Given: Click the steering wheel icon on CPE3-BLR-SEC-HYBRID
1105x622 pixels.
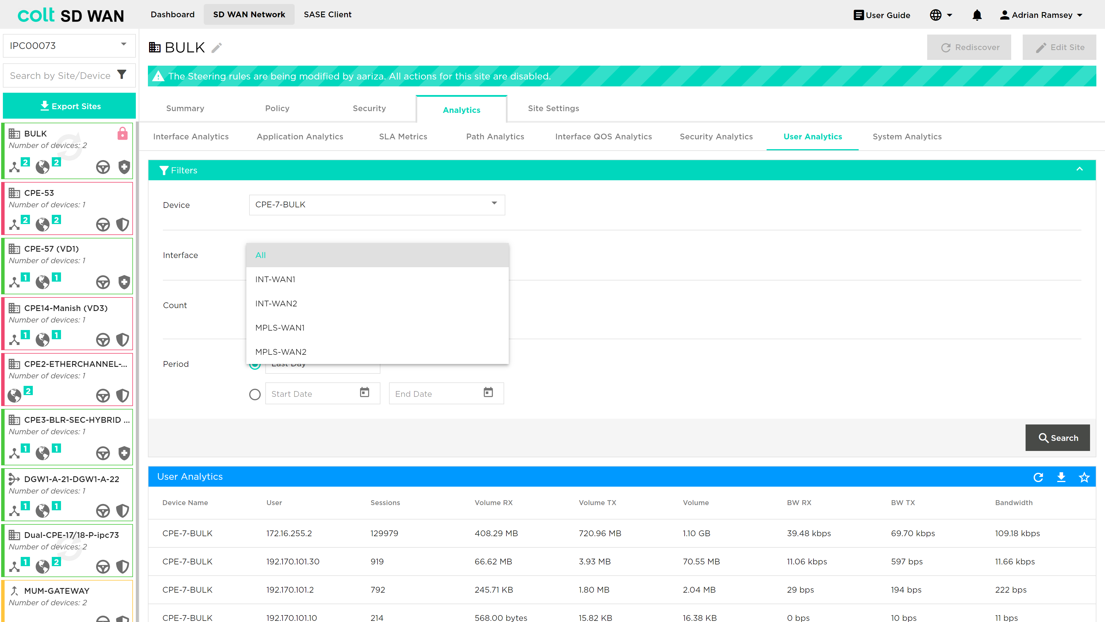Looking at the screenshot, I should pyautogui.click(x=103, y=453).
